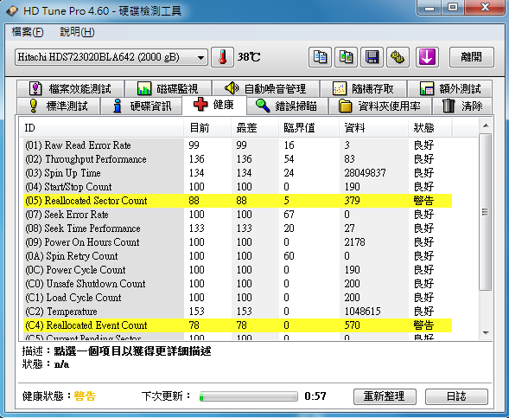Expand the Hitachi drive selection dropdown
The width and height of the screenshot is (509, 418).
click(x=111, y=57)
